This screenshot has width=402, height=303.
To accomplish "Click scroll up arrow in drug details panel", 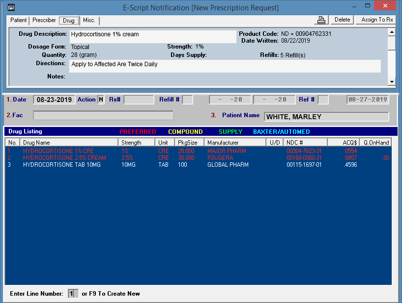I will [391, 32].
